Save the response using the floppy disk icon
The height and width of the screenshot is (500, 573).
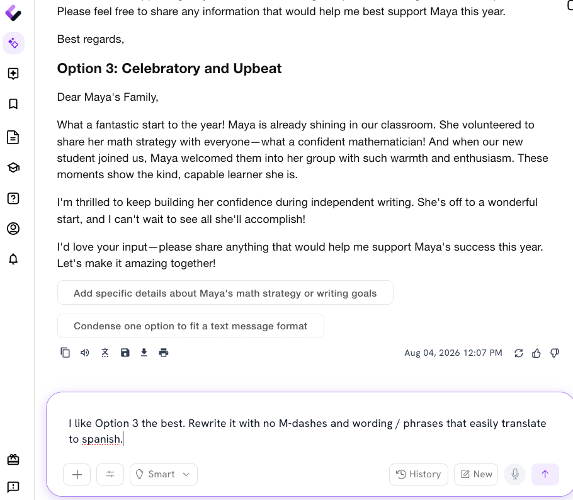(125, 353)
